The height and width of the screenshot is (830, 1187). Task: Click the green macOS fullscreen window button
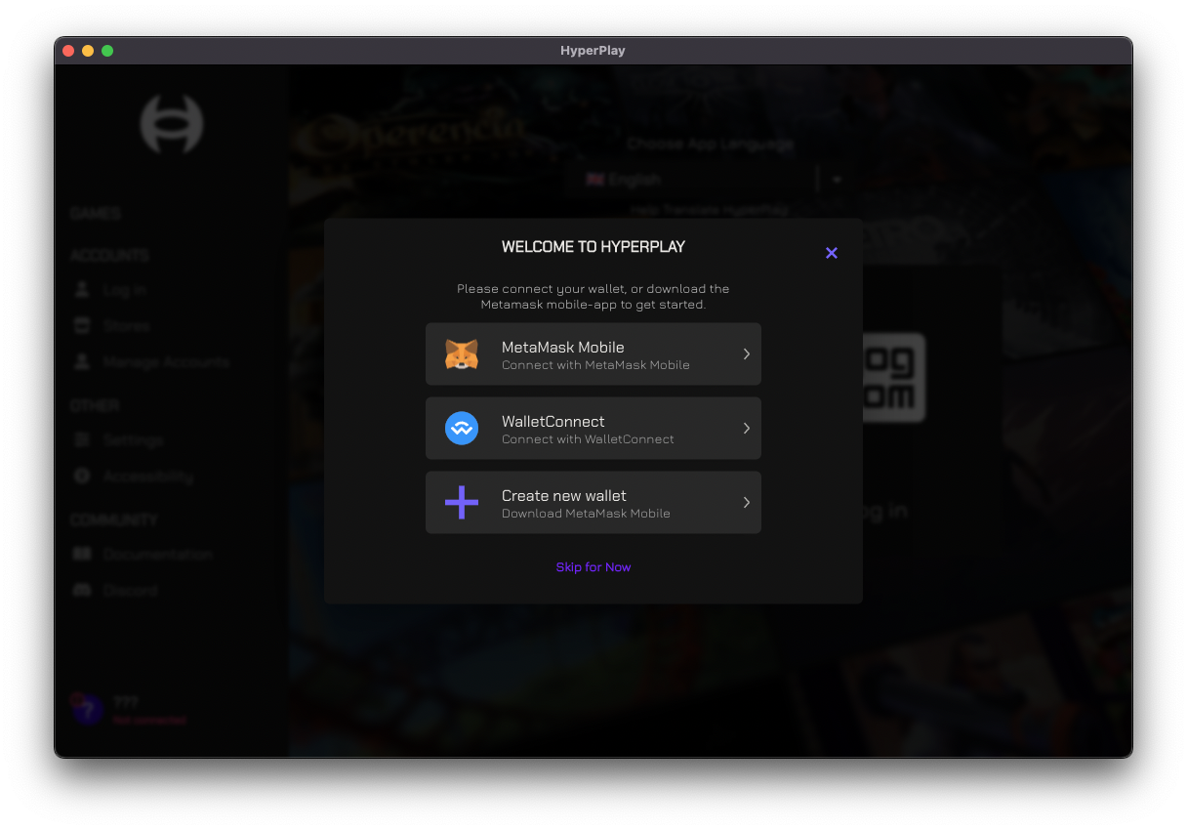click(x=107, y=51)
